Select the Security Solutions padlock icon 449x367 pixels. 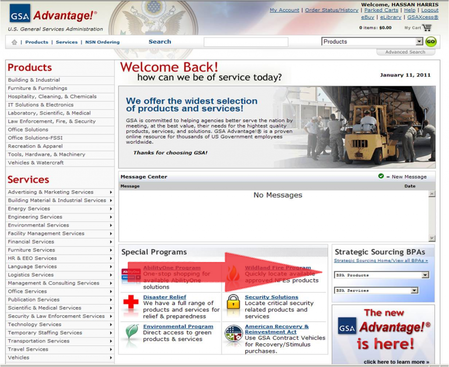[x=232, y=302]
